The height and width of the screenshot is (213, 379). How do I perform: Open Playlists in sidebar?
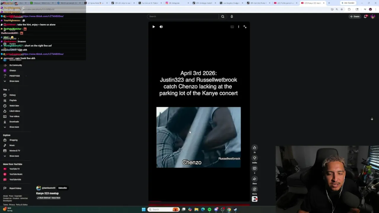(x=13, y=100)
